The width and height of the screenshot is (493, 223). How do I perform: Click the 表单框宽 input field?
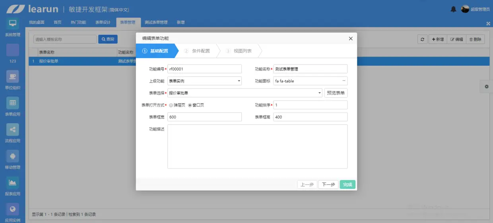tap(204, 117)
